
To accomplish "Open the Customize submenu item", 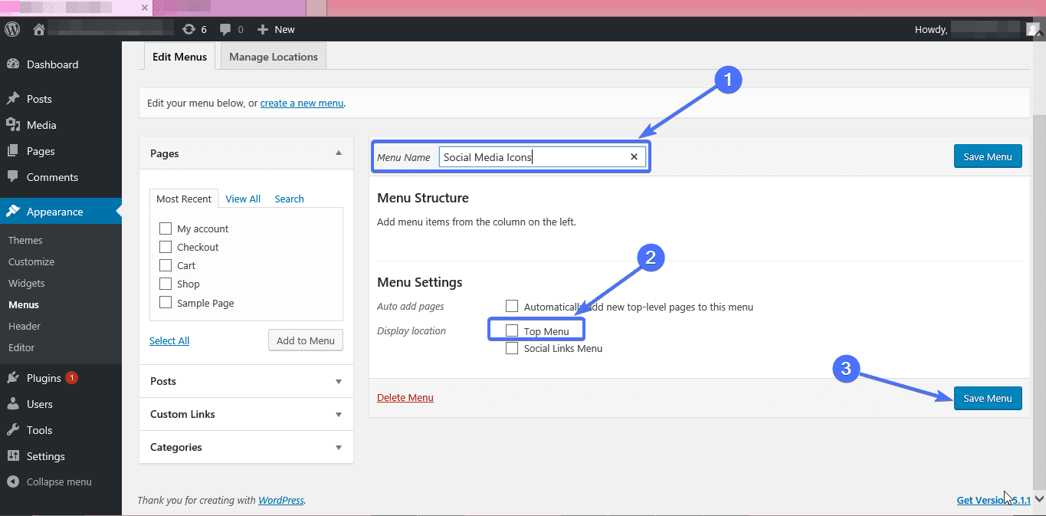I will (x=31, y=261).
